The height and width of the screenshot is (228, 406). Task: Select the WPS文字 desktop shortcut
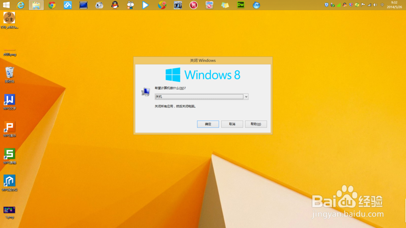(x=10, y=102)
